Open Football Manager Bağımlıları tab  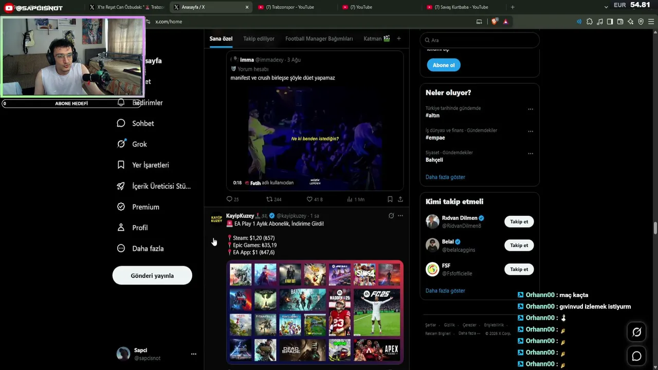click(x=319, y=39)
